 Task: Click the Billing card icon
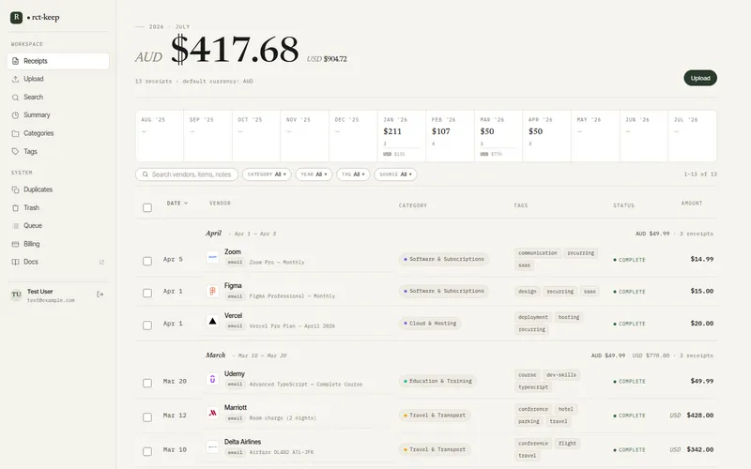pos(15,244)
